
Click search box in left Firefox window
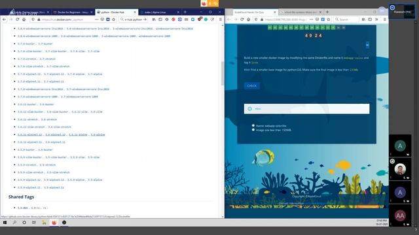(133, 20)
